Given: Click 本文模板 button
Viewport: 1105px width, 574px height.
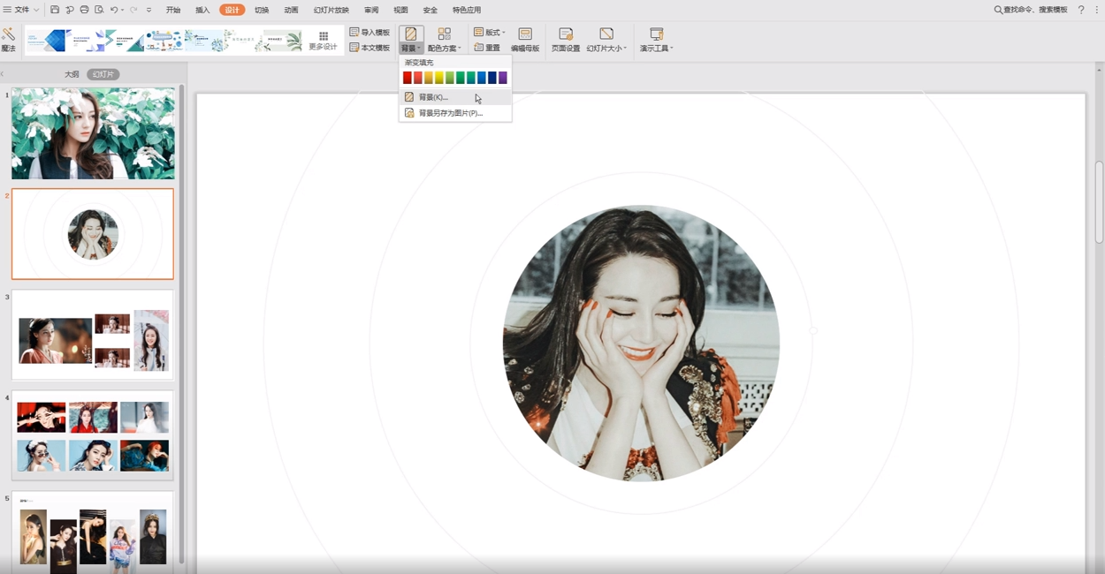Looking at the screenshot, I should pyautogui.click(x=370, y=48).
